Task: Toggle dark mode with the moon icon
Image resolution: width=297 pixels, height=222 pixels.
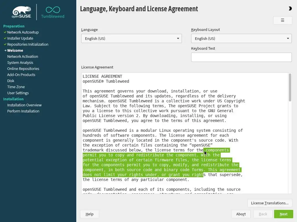Action: click(x=290, y=8)
